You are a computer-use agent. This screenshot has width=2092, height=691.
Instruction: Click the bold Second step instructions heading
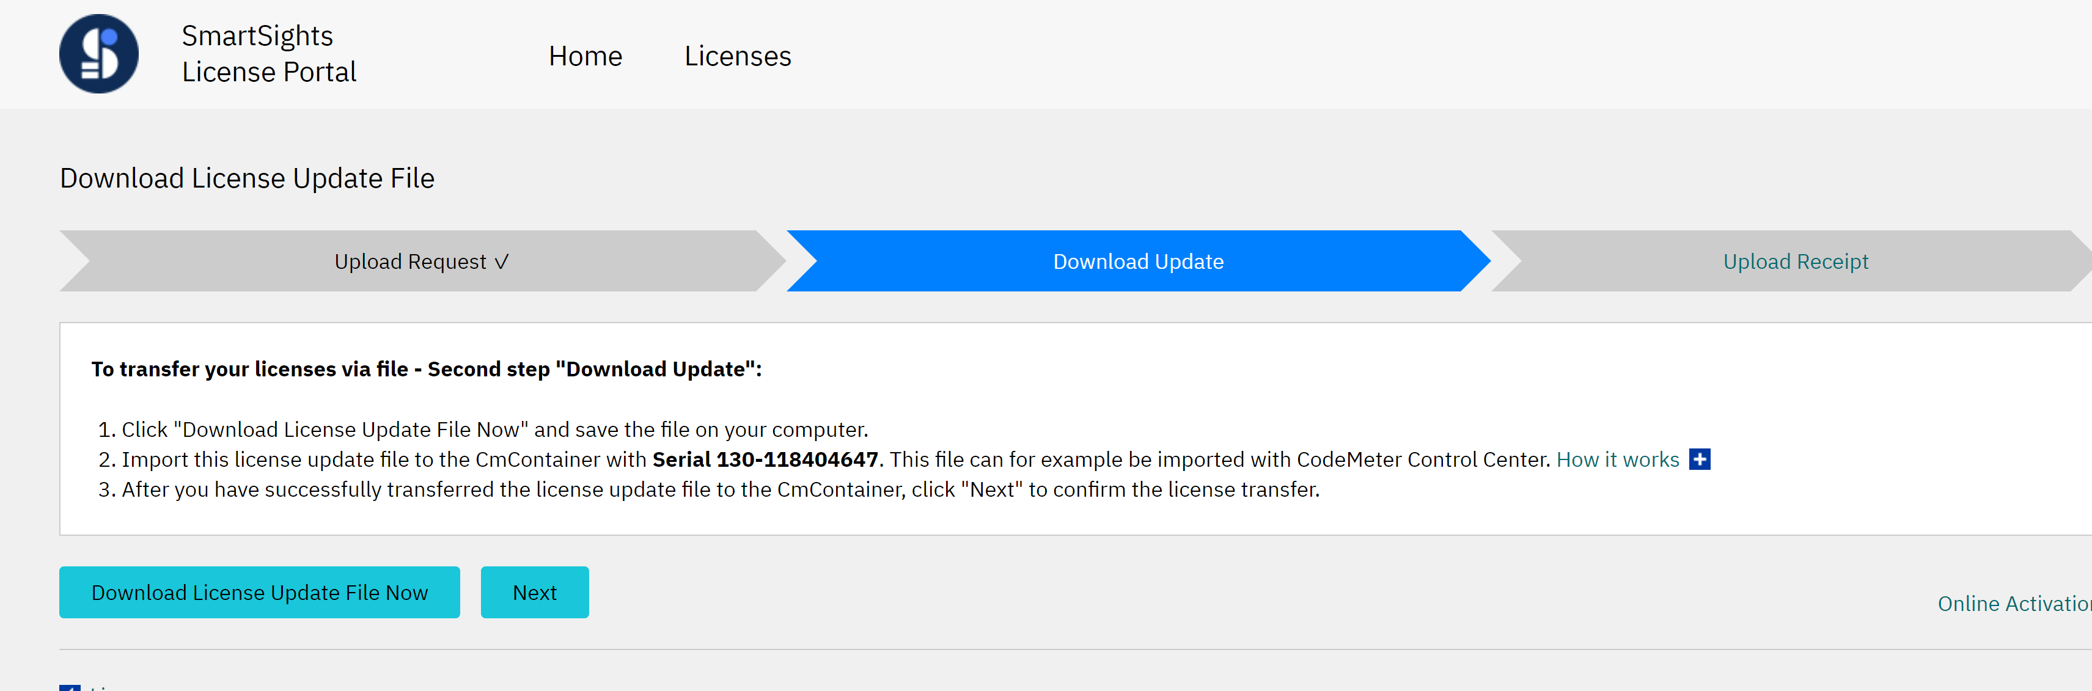click(427, 370)
